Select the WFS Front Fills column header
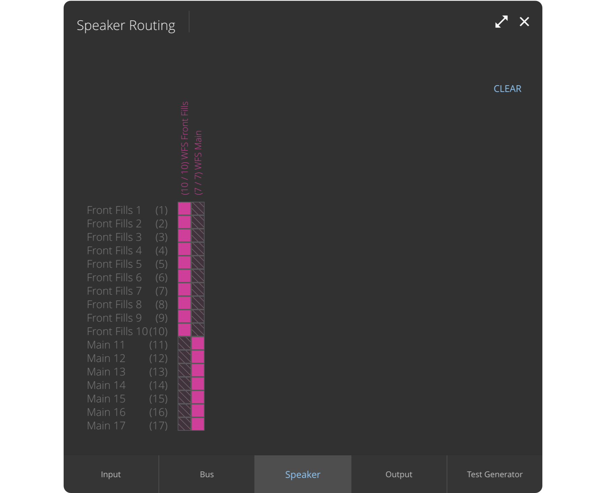The width and height of the screenshot is (606, 493). point(184,148)
